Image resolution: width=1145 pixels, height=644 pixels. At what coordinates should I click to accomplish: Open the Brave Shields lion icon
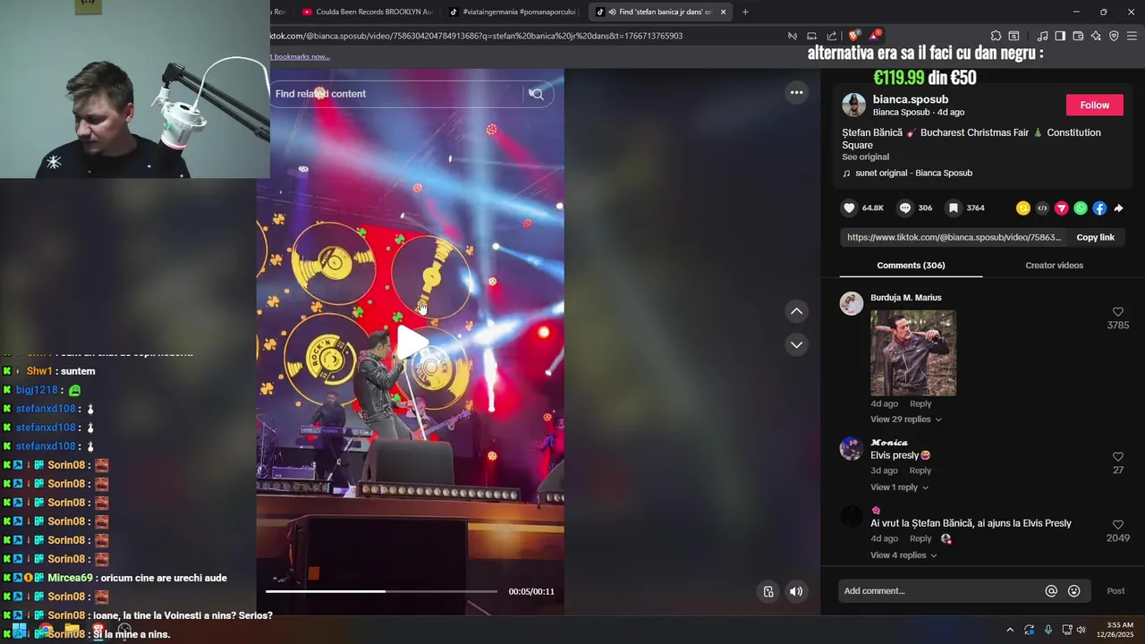coord(854,36)
